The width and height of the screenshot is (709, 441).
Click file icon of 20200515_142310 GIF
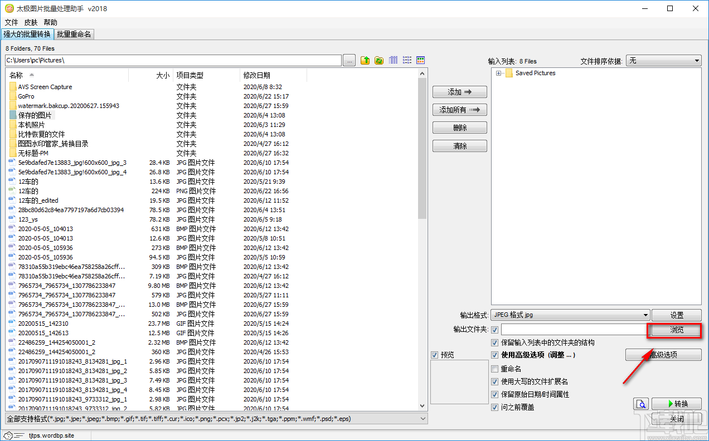click(x=13, y=324)
